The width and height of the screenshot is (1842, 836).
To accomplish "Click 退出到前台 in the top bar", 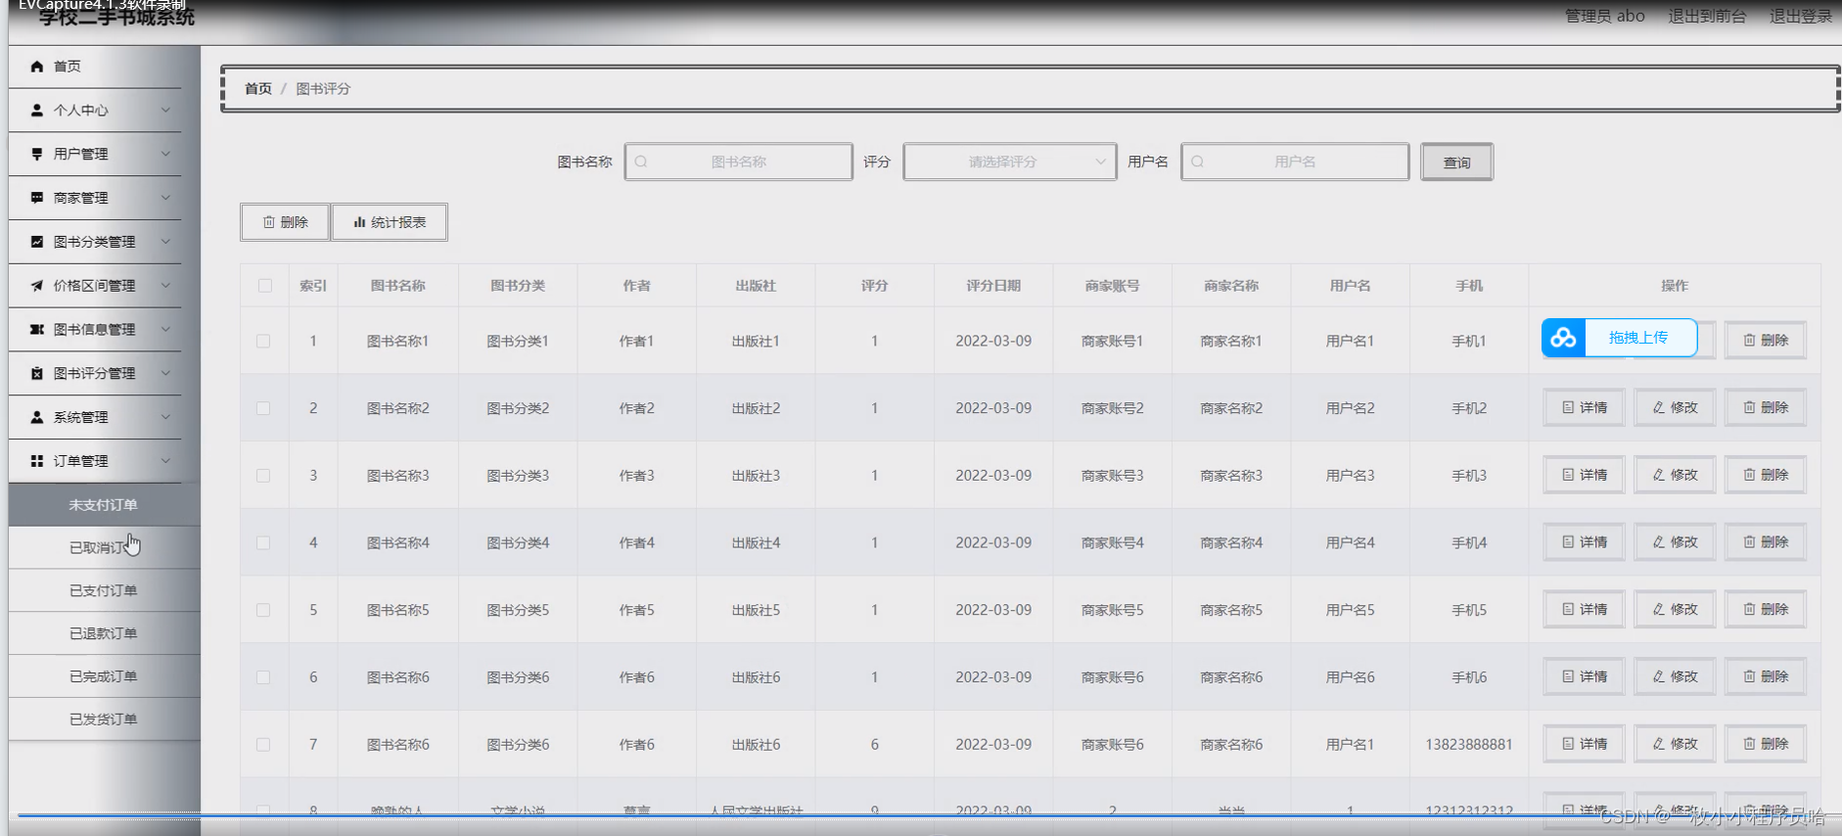I will click(x=1707, y=16).
